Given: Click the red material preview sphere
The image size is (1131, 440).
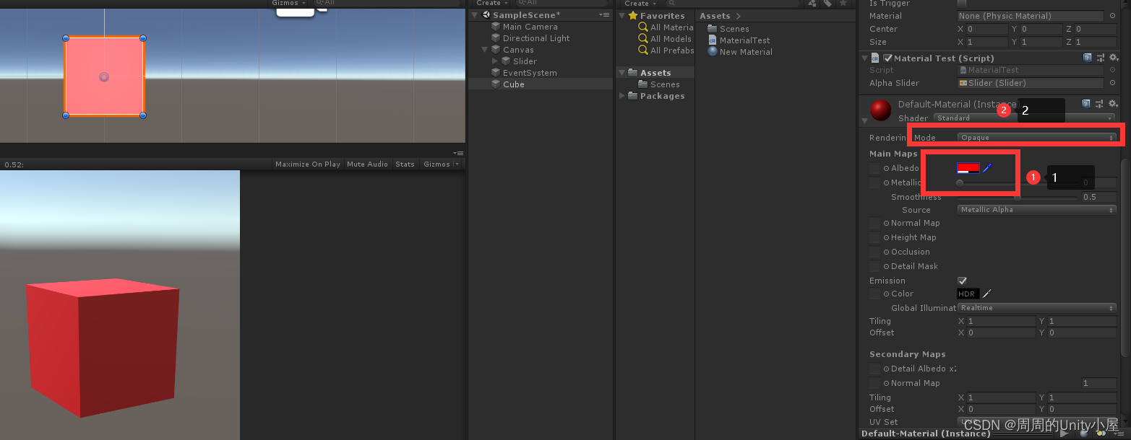Looking at the screenshot, I should click(x=880, y=110).
